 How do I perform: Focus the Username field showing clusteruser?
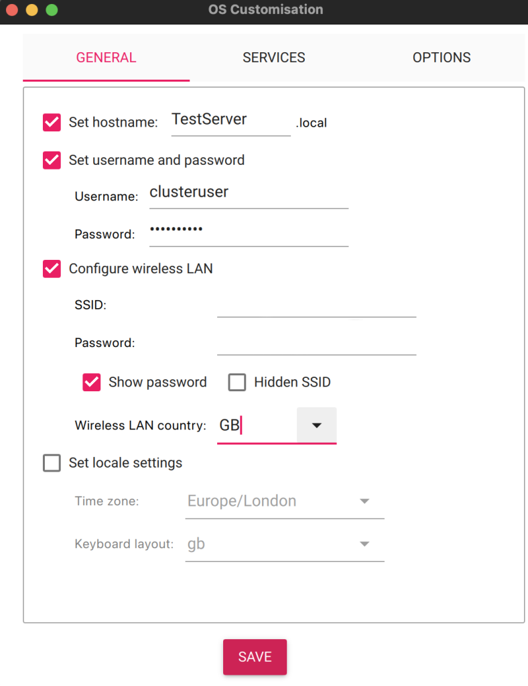tap(248, 193)
